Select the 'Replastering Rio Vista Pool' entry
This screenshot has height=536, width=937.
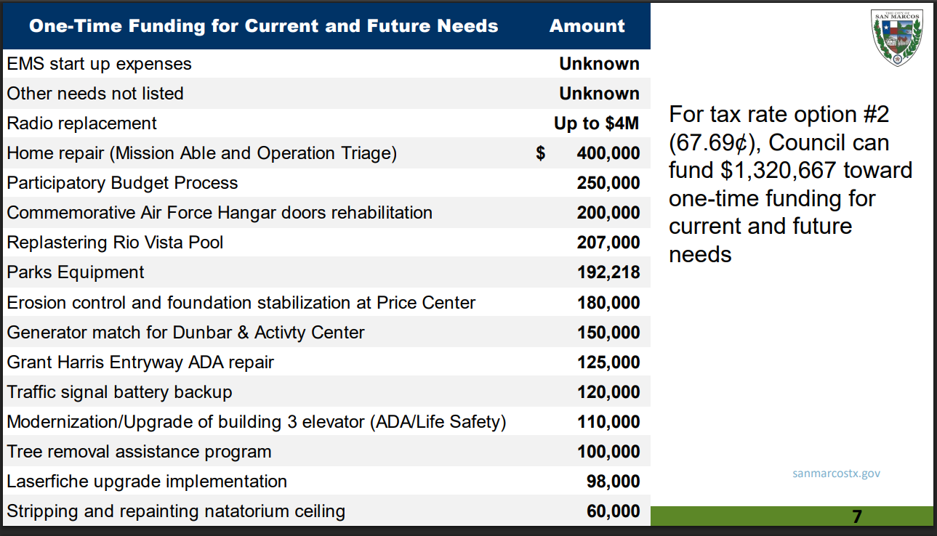(x=115, y=243)
